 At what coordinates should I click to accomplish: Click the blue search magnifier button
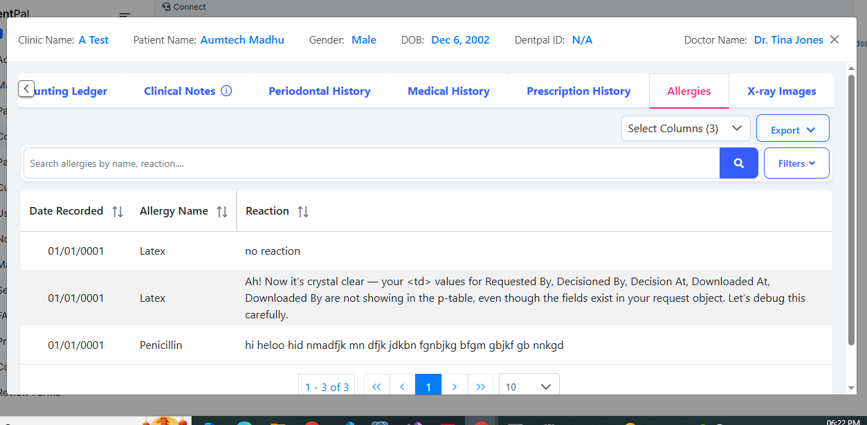point(738,163)
